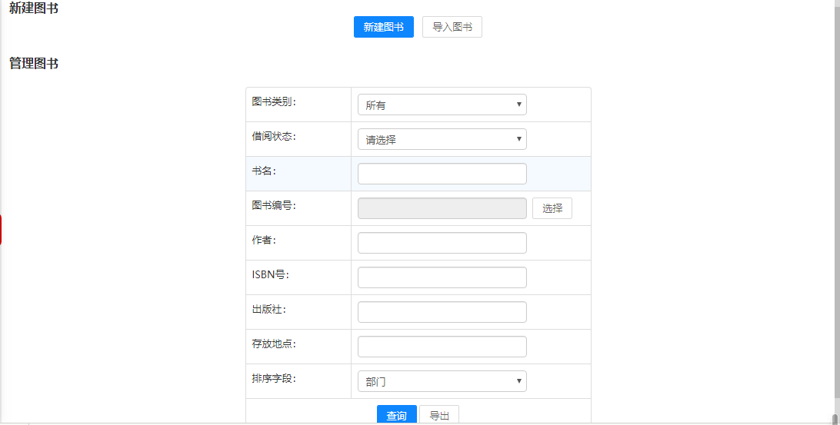
Task: Focus the 书名 text field
Action: pyautogui.click(x=442, y=174)
